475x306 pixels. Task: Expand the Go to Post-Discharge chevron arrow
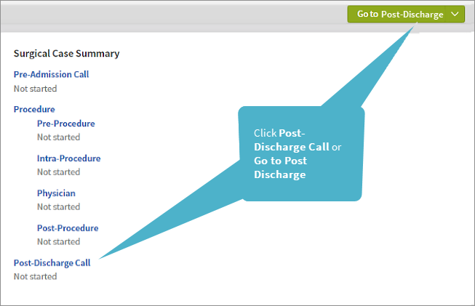tap(455, 14)
